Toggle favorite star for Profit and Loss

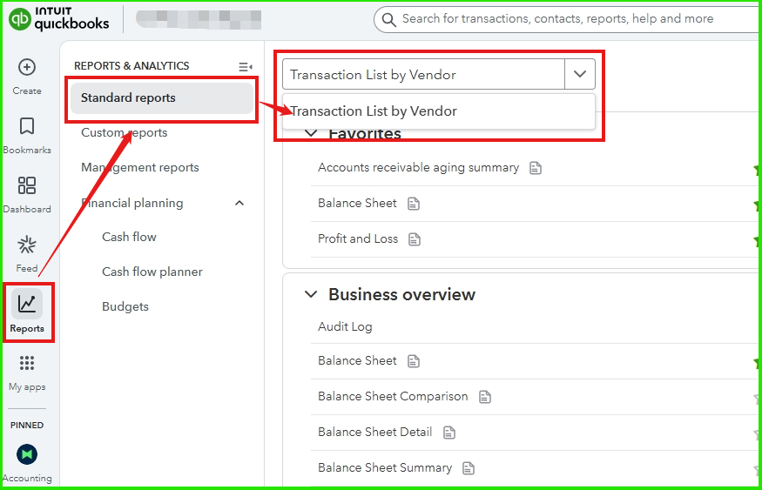tap(757, 239)
